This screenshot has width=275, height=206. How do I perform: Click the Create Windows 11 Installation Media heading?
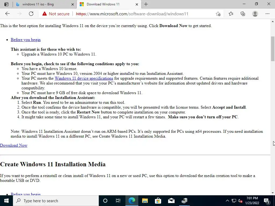(53, 164)
